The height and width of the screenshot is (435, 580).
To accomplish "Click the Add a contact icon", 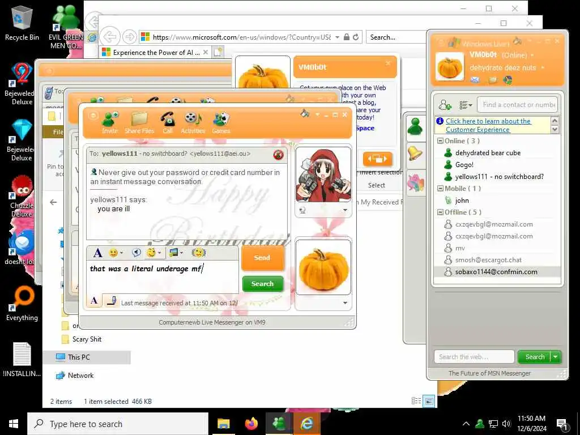I will (445, 105).
